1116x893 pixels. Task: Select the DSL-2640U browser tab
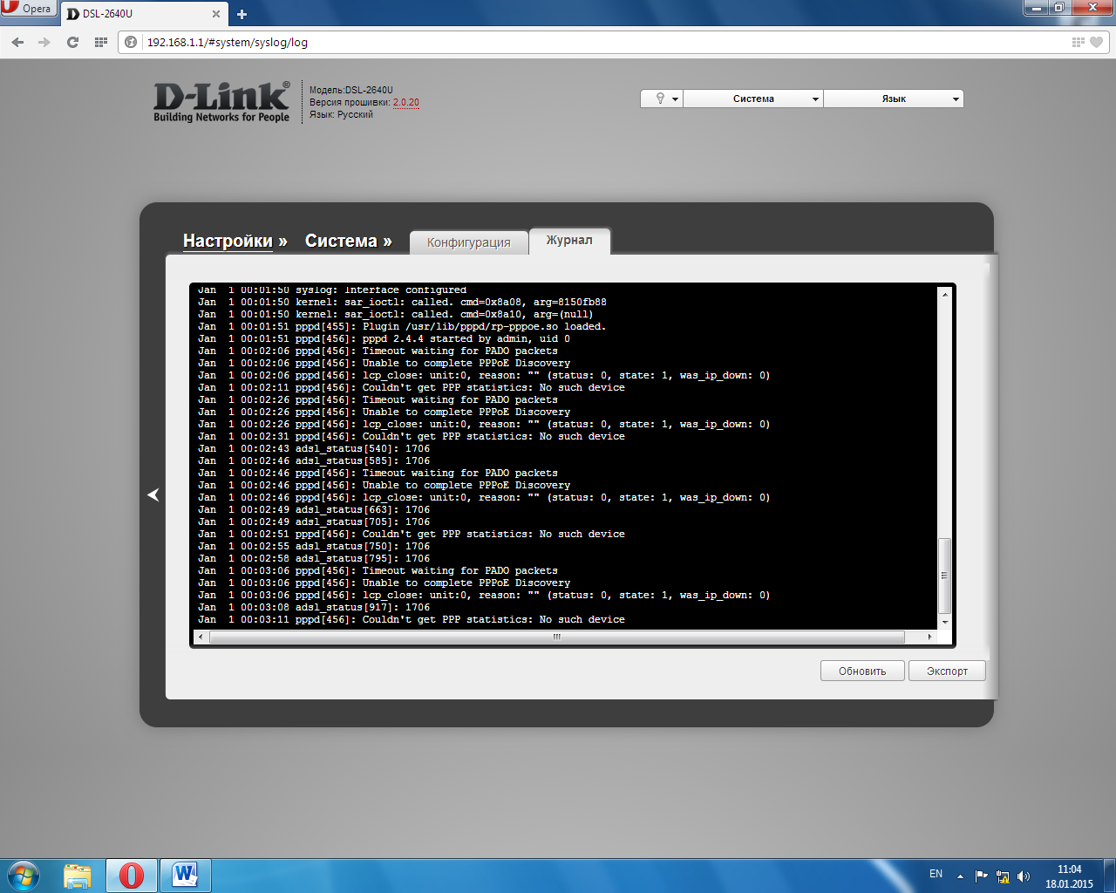coord(144,14)
